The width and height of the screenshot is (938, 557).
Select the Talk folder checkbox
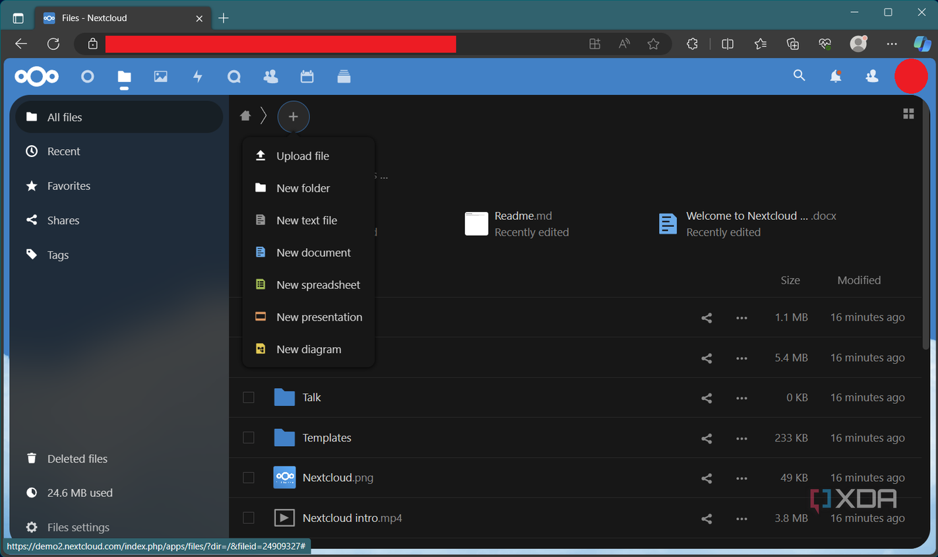249,397
